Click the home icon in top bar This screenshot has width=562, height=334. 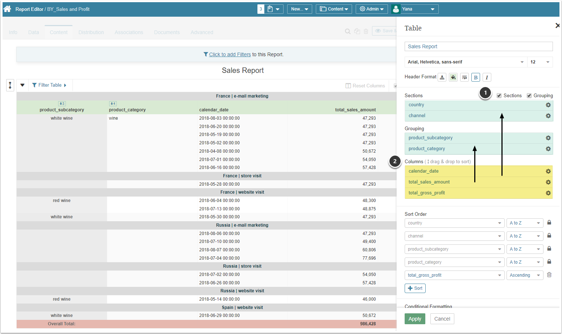tap(7, 9)
